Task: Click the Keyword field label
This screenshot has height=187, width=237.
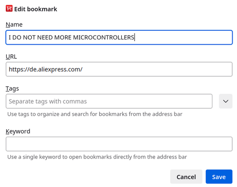Action: pyautogui.click(x=18, y=131)
